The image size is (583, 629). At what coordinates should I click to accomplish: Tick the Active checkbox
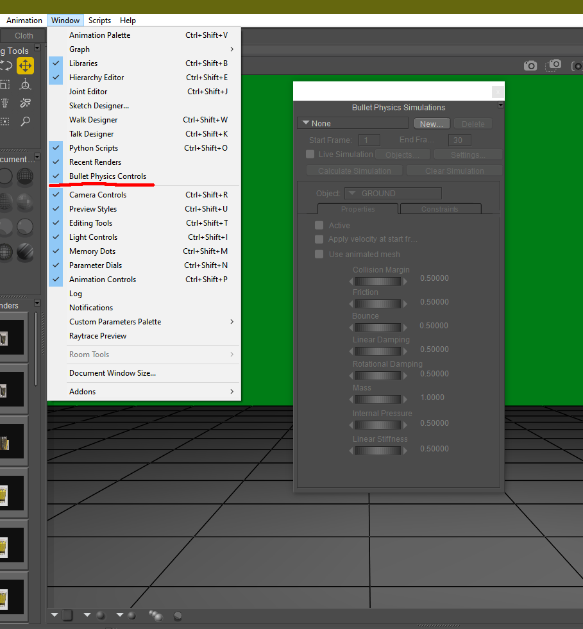point(319,226)
